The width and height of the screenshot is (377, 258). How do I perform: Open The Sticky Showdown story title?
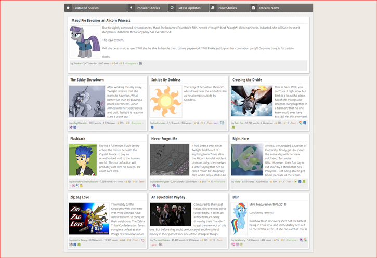coord(87,79)
